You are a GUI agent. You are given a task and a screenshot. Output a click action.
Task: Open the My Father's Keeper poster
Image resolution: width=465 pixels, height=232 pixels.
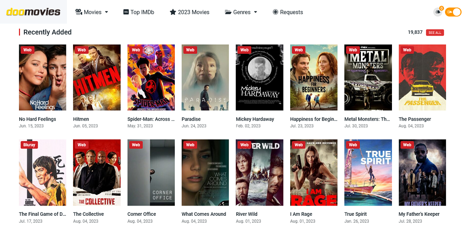coord(422,173)
